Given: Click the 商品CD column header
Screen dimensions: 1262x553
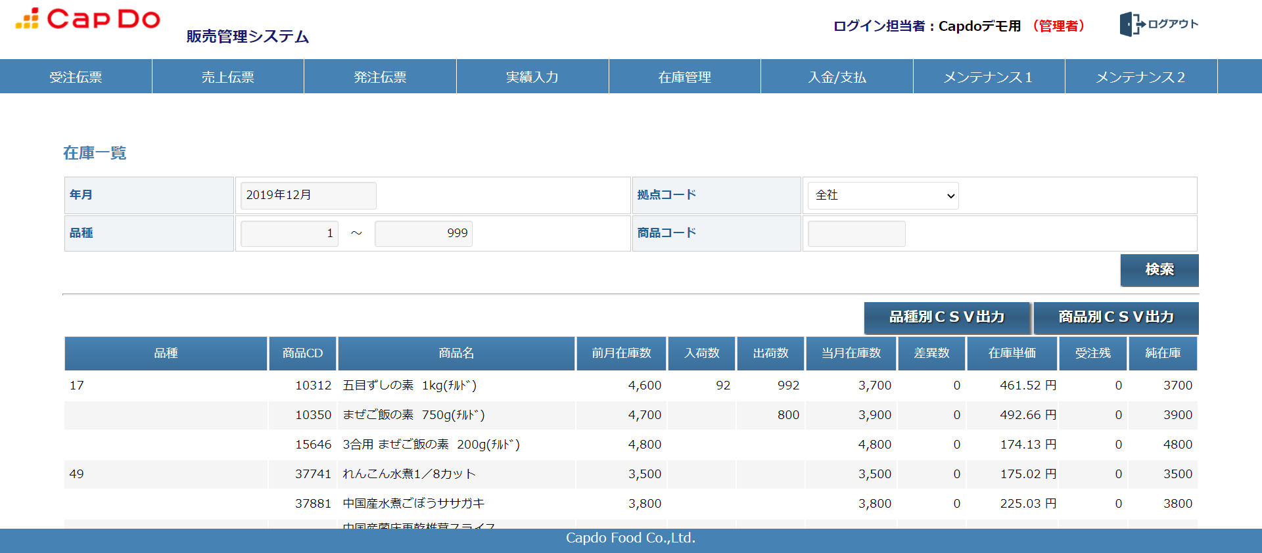Looking at the screenshot, I should click(x=302, y=353).
